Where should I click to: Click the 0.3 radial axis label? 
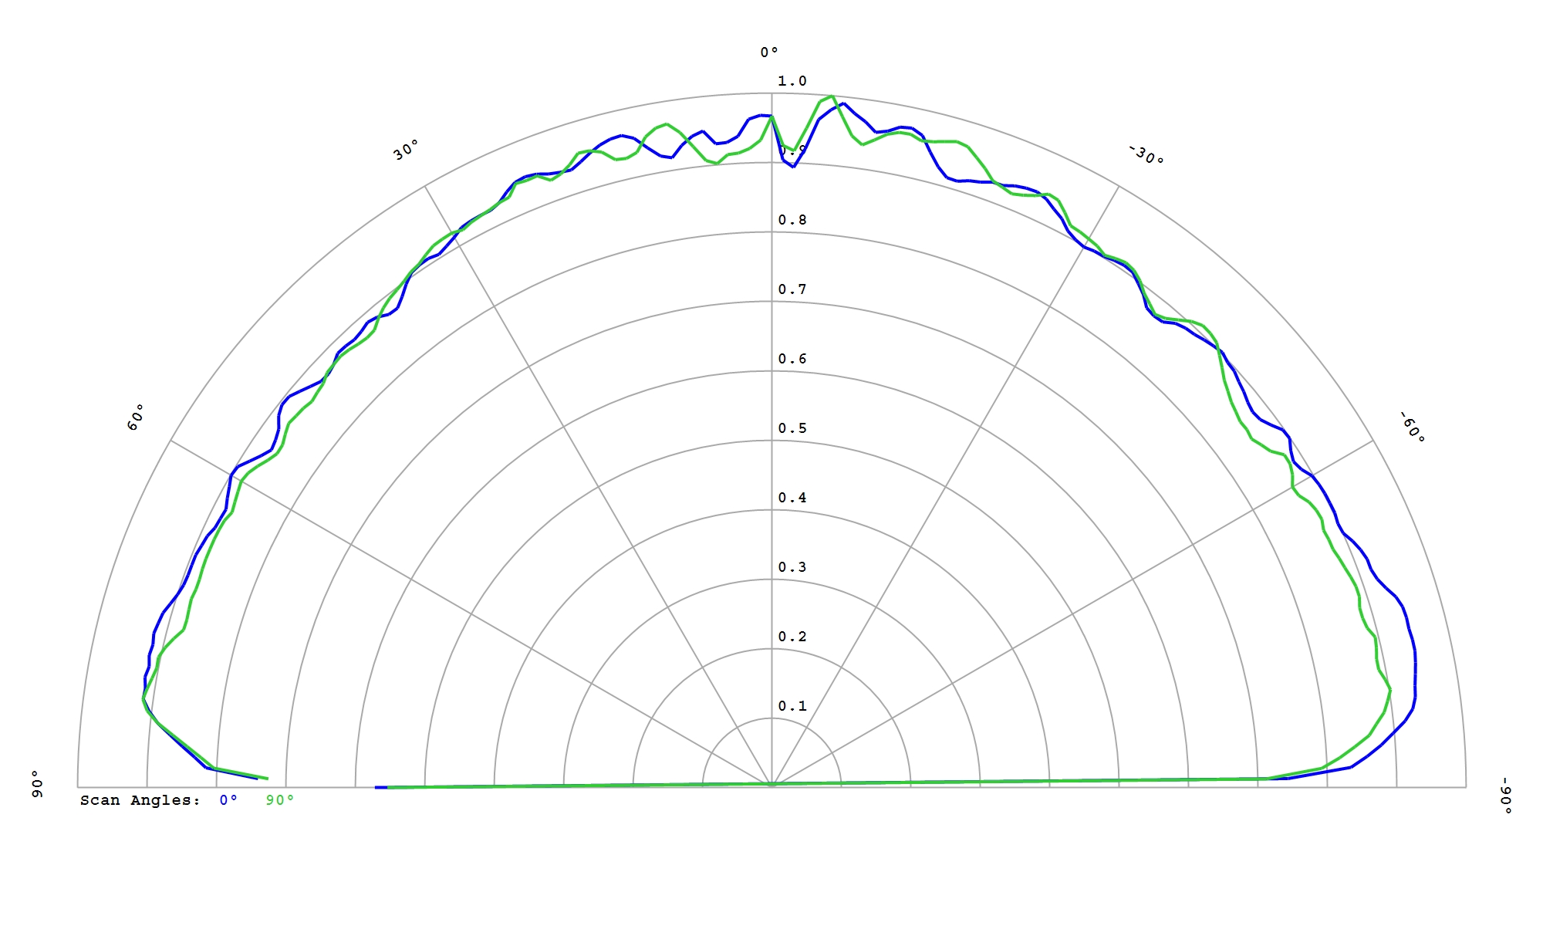[792, 567]
